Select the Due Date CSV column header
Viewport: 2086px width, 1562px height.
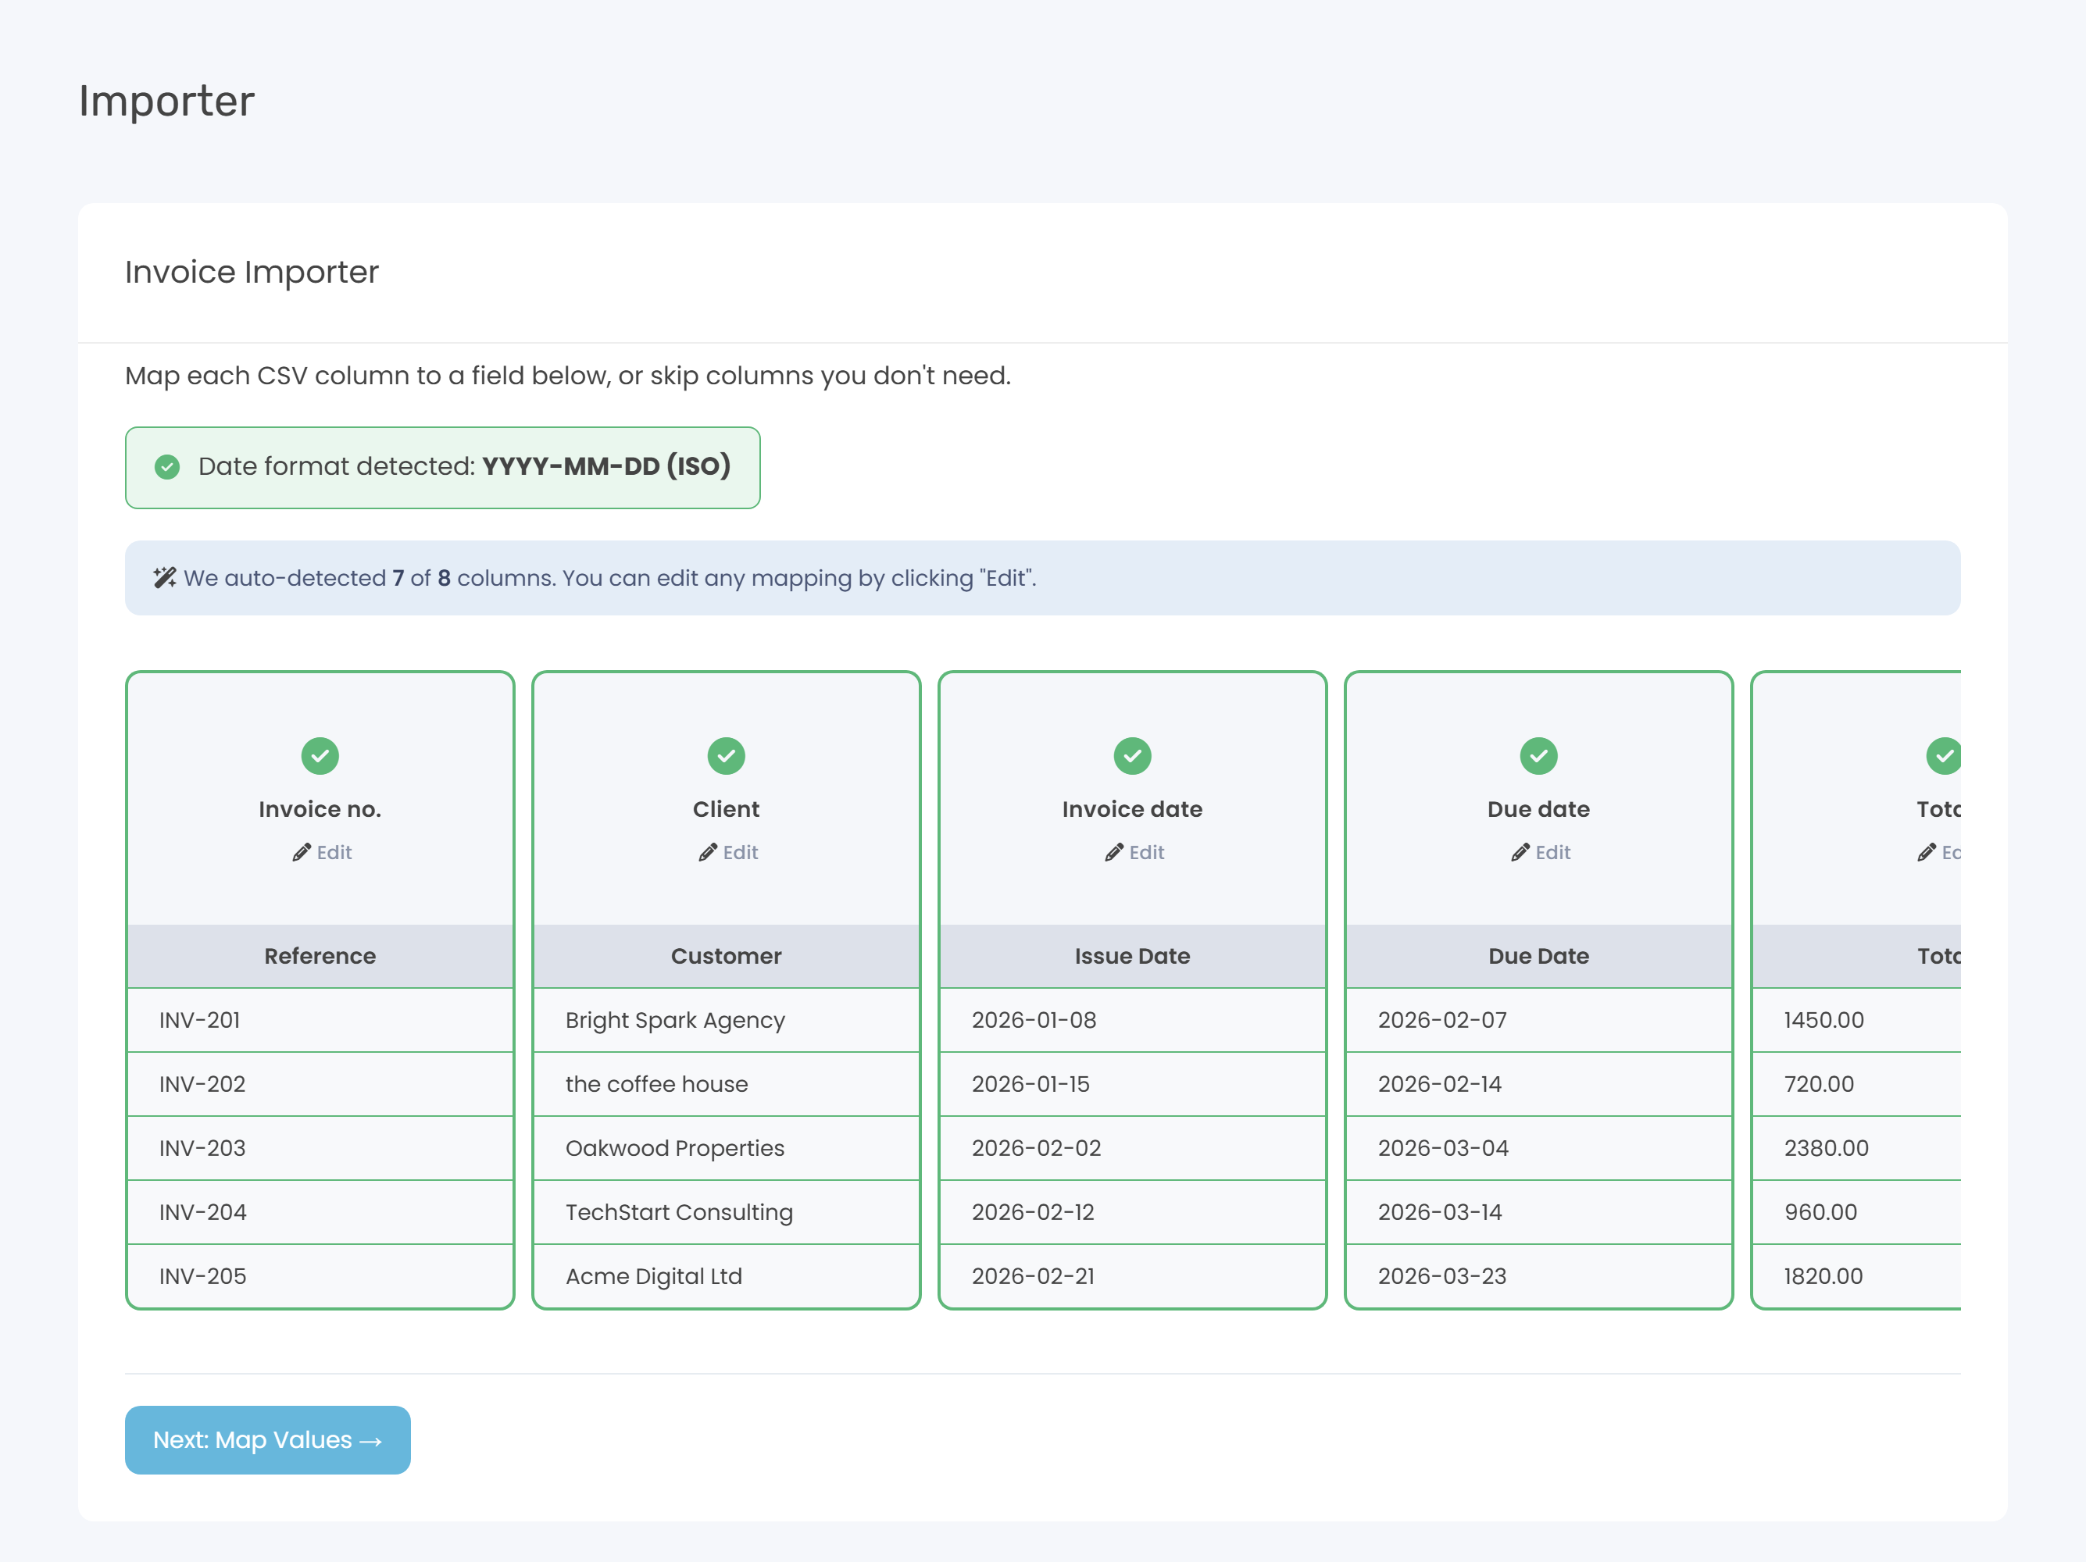pyautogui.click(x=1539, y=956)
